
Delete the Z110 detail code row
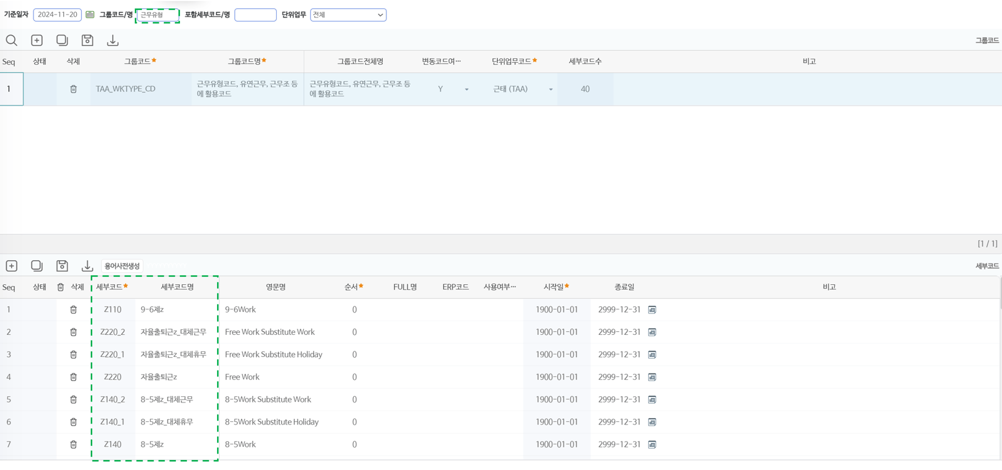click(74, 310)
